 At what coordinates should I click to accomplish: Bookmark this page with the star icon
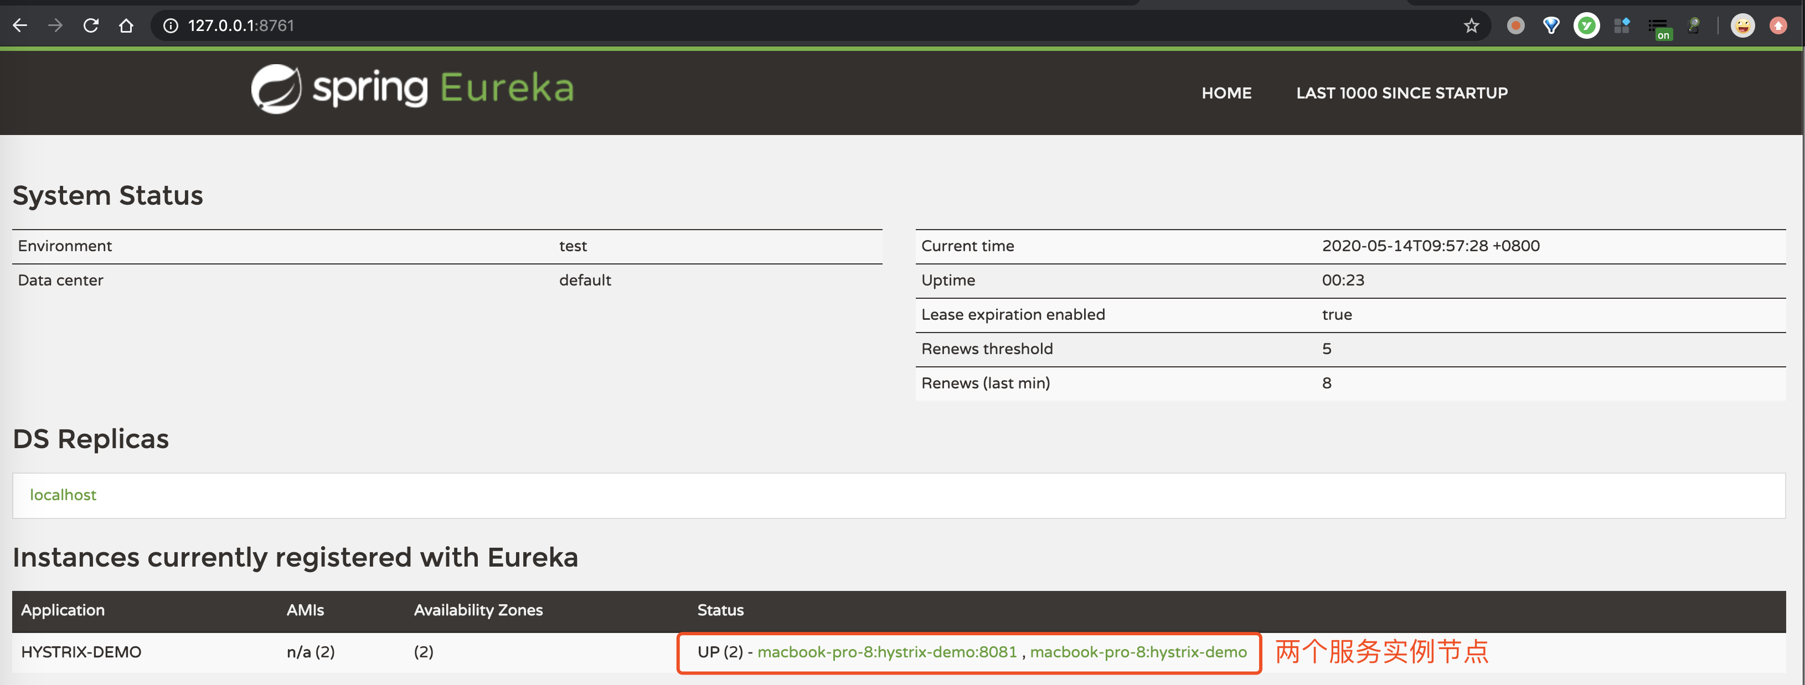1471,26
